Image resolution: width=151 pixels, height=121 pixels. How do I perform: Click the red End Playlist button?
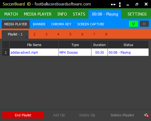23,115
